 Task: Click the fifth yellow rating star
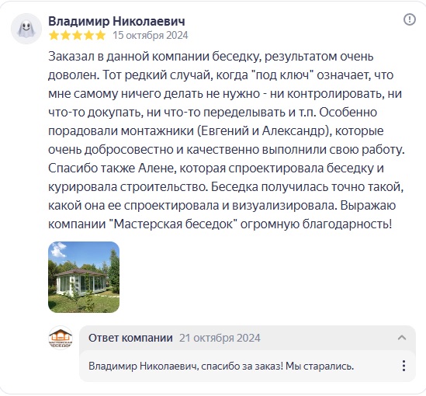[x=101, y=36]
